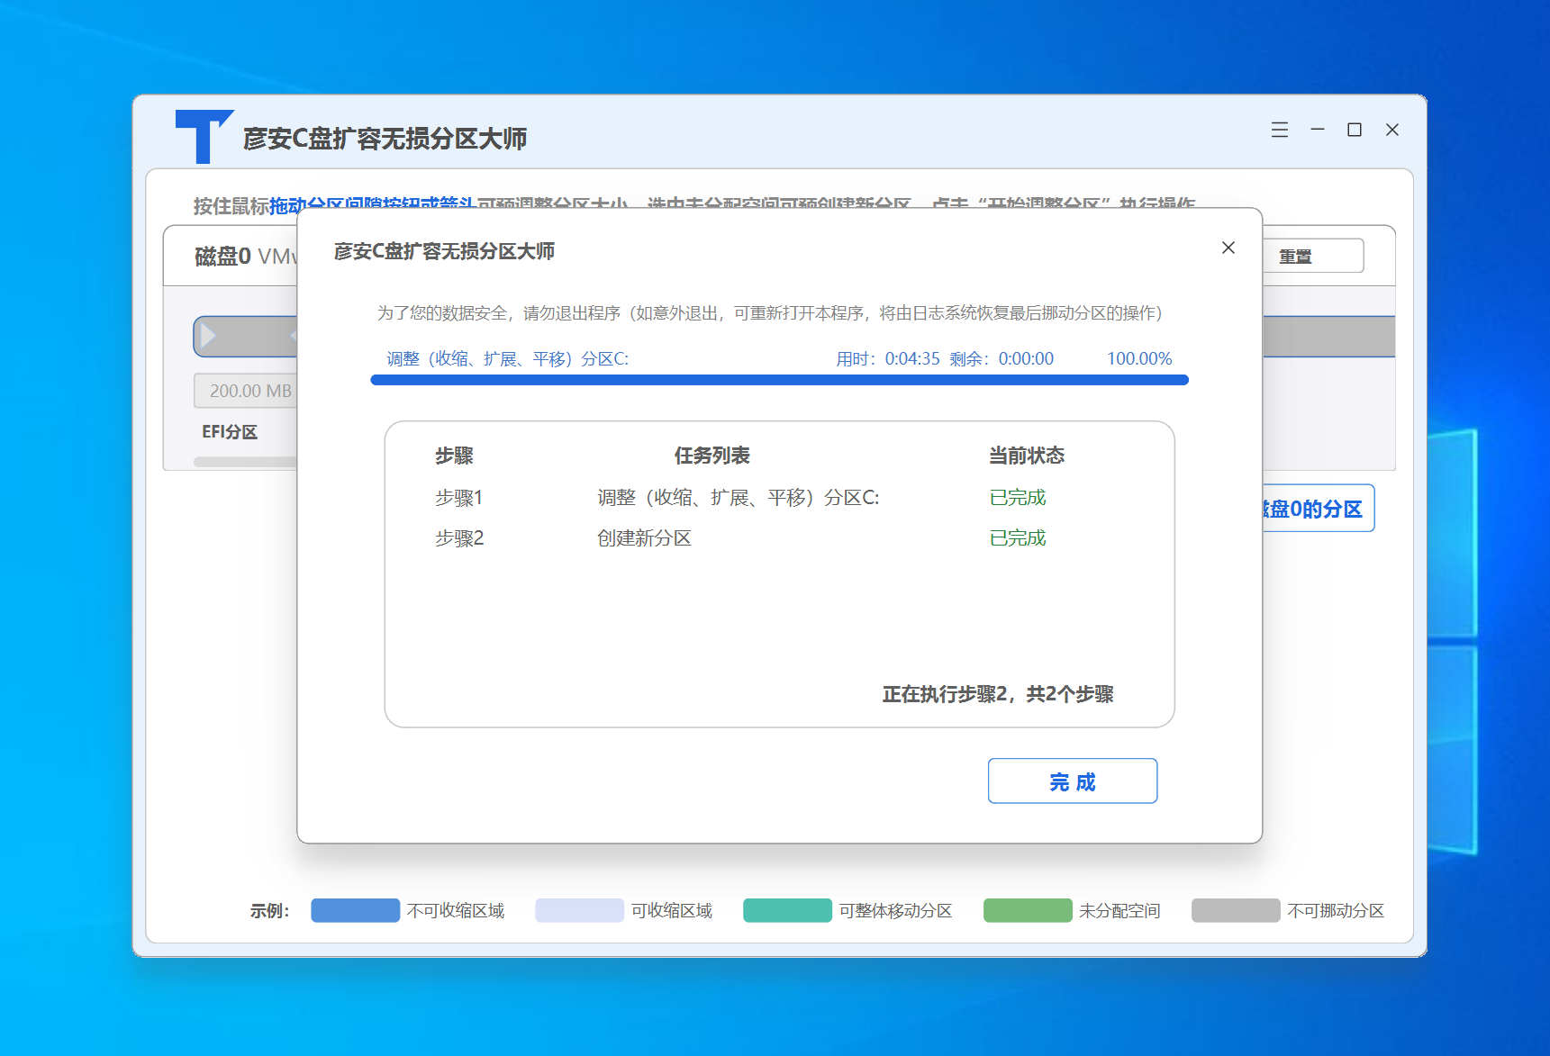Image resolution: width=1550 pixels, height=1056 pixels.
Task: Click the 不可收缩区域 blue legend swatch
Action: click(355, 910)
